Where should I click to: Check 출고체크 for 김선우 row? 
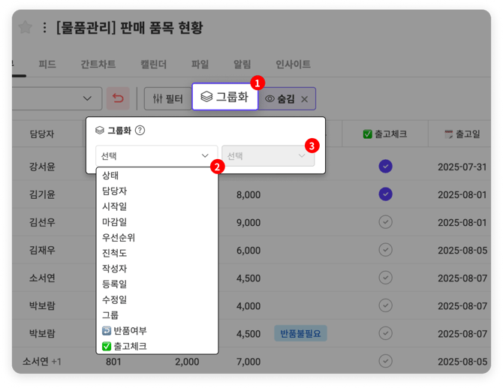pyautogui.click(x=386, y=222)
